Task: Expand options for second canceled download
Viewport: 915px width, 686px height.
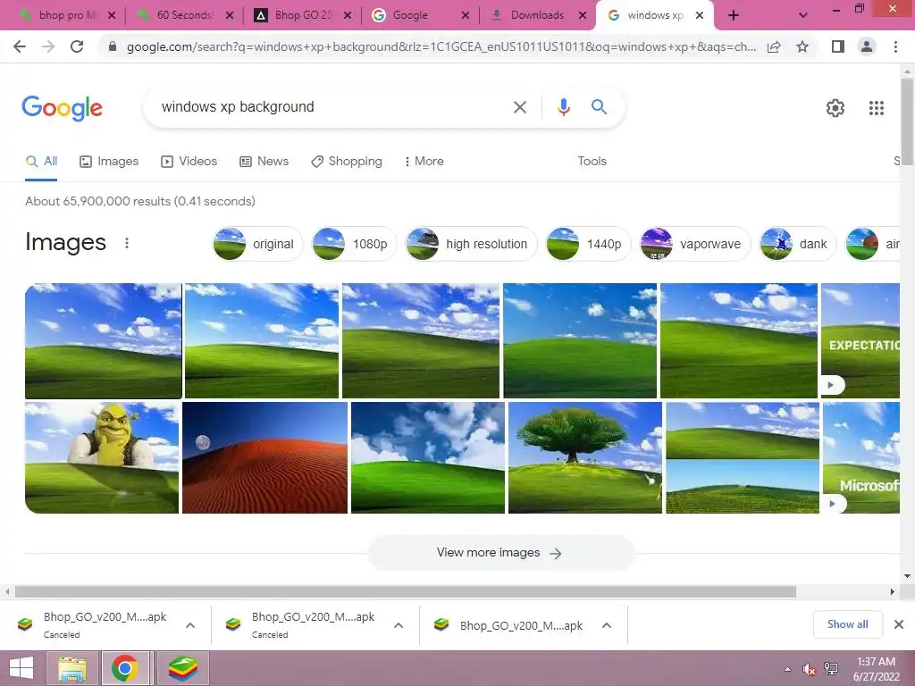Action: [399, 625]
